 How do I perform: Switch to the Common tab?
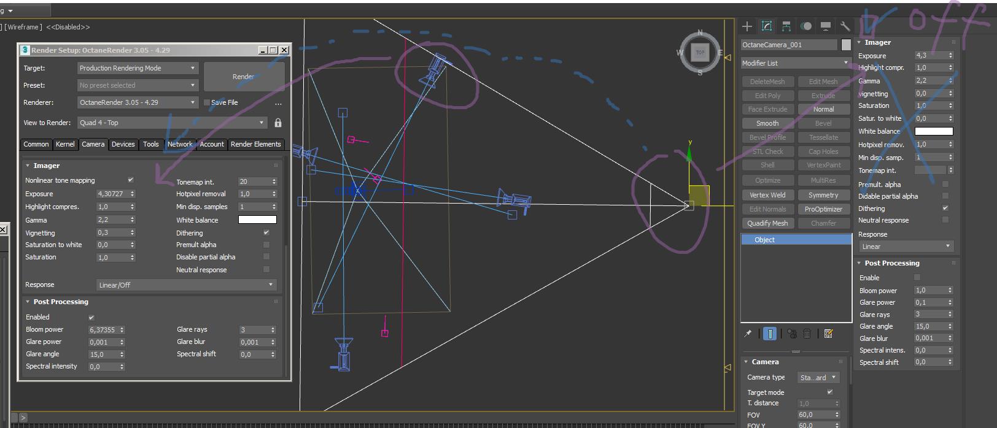pyautogui.click(x=36, y=145)
